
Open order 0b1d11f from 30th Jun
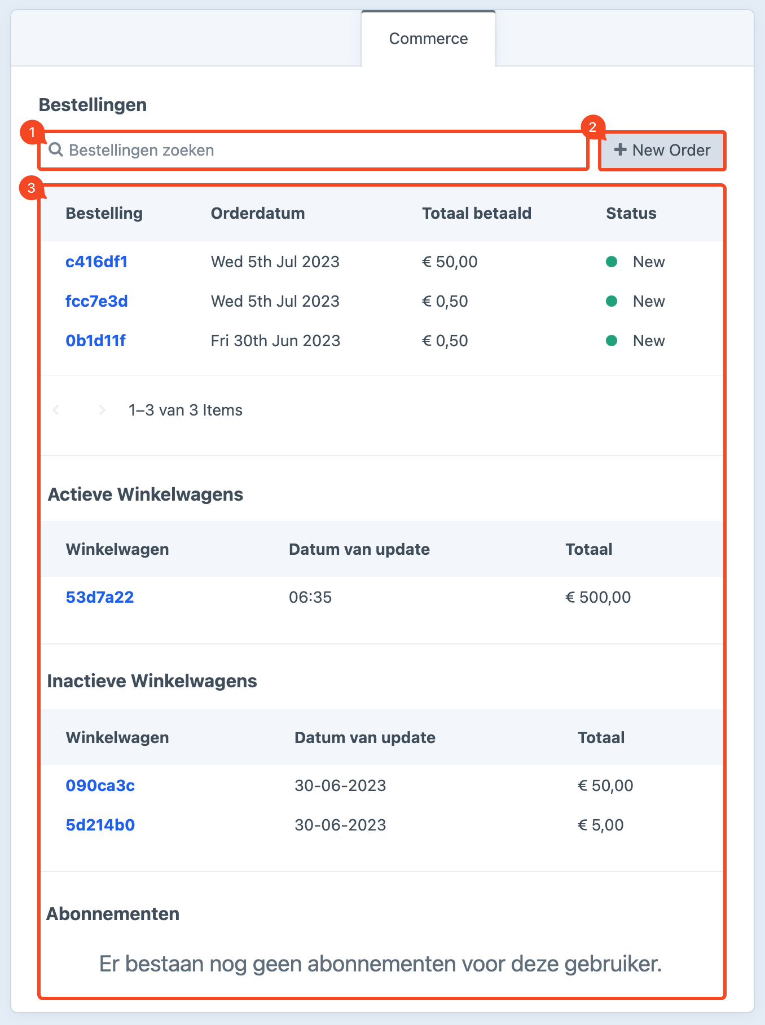click(95, 341)
